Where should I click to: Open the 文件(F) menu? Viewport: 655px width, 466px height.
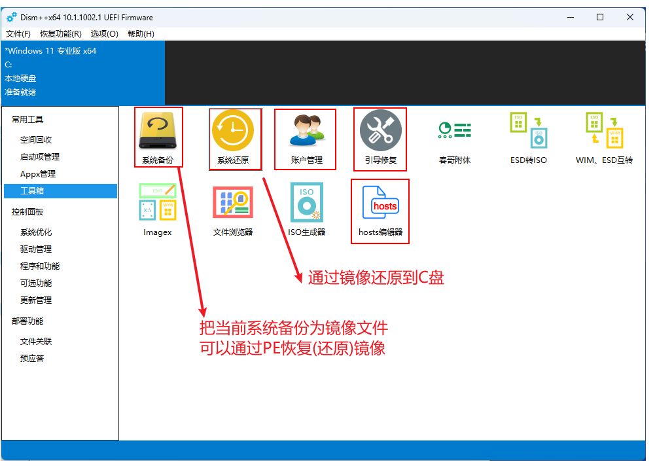(x=18, y=34)
